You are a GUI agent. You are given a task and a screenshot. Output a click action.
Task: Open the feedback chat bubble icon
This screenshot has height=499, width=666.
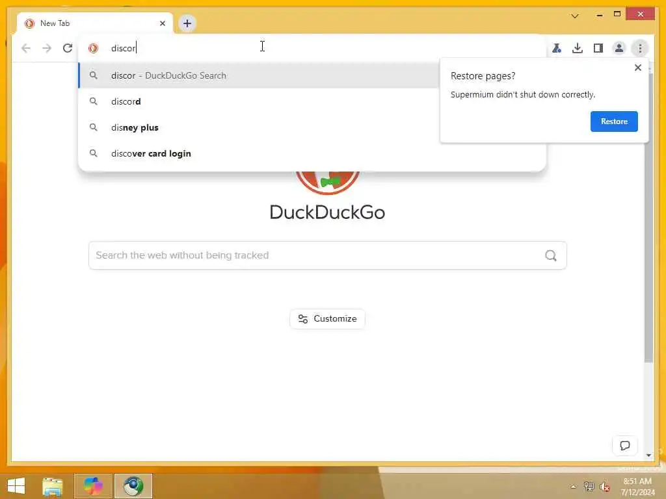(x=624, y=446)
